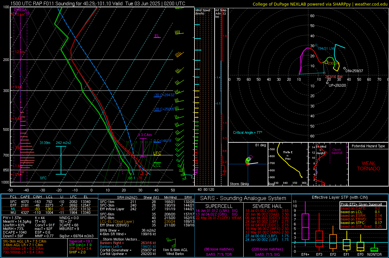Select the 0 C=14619' freezing level label

click(x=163, y=141)
